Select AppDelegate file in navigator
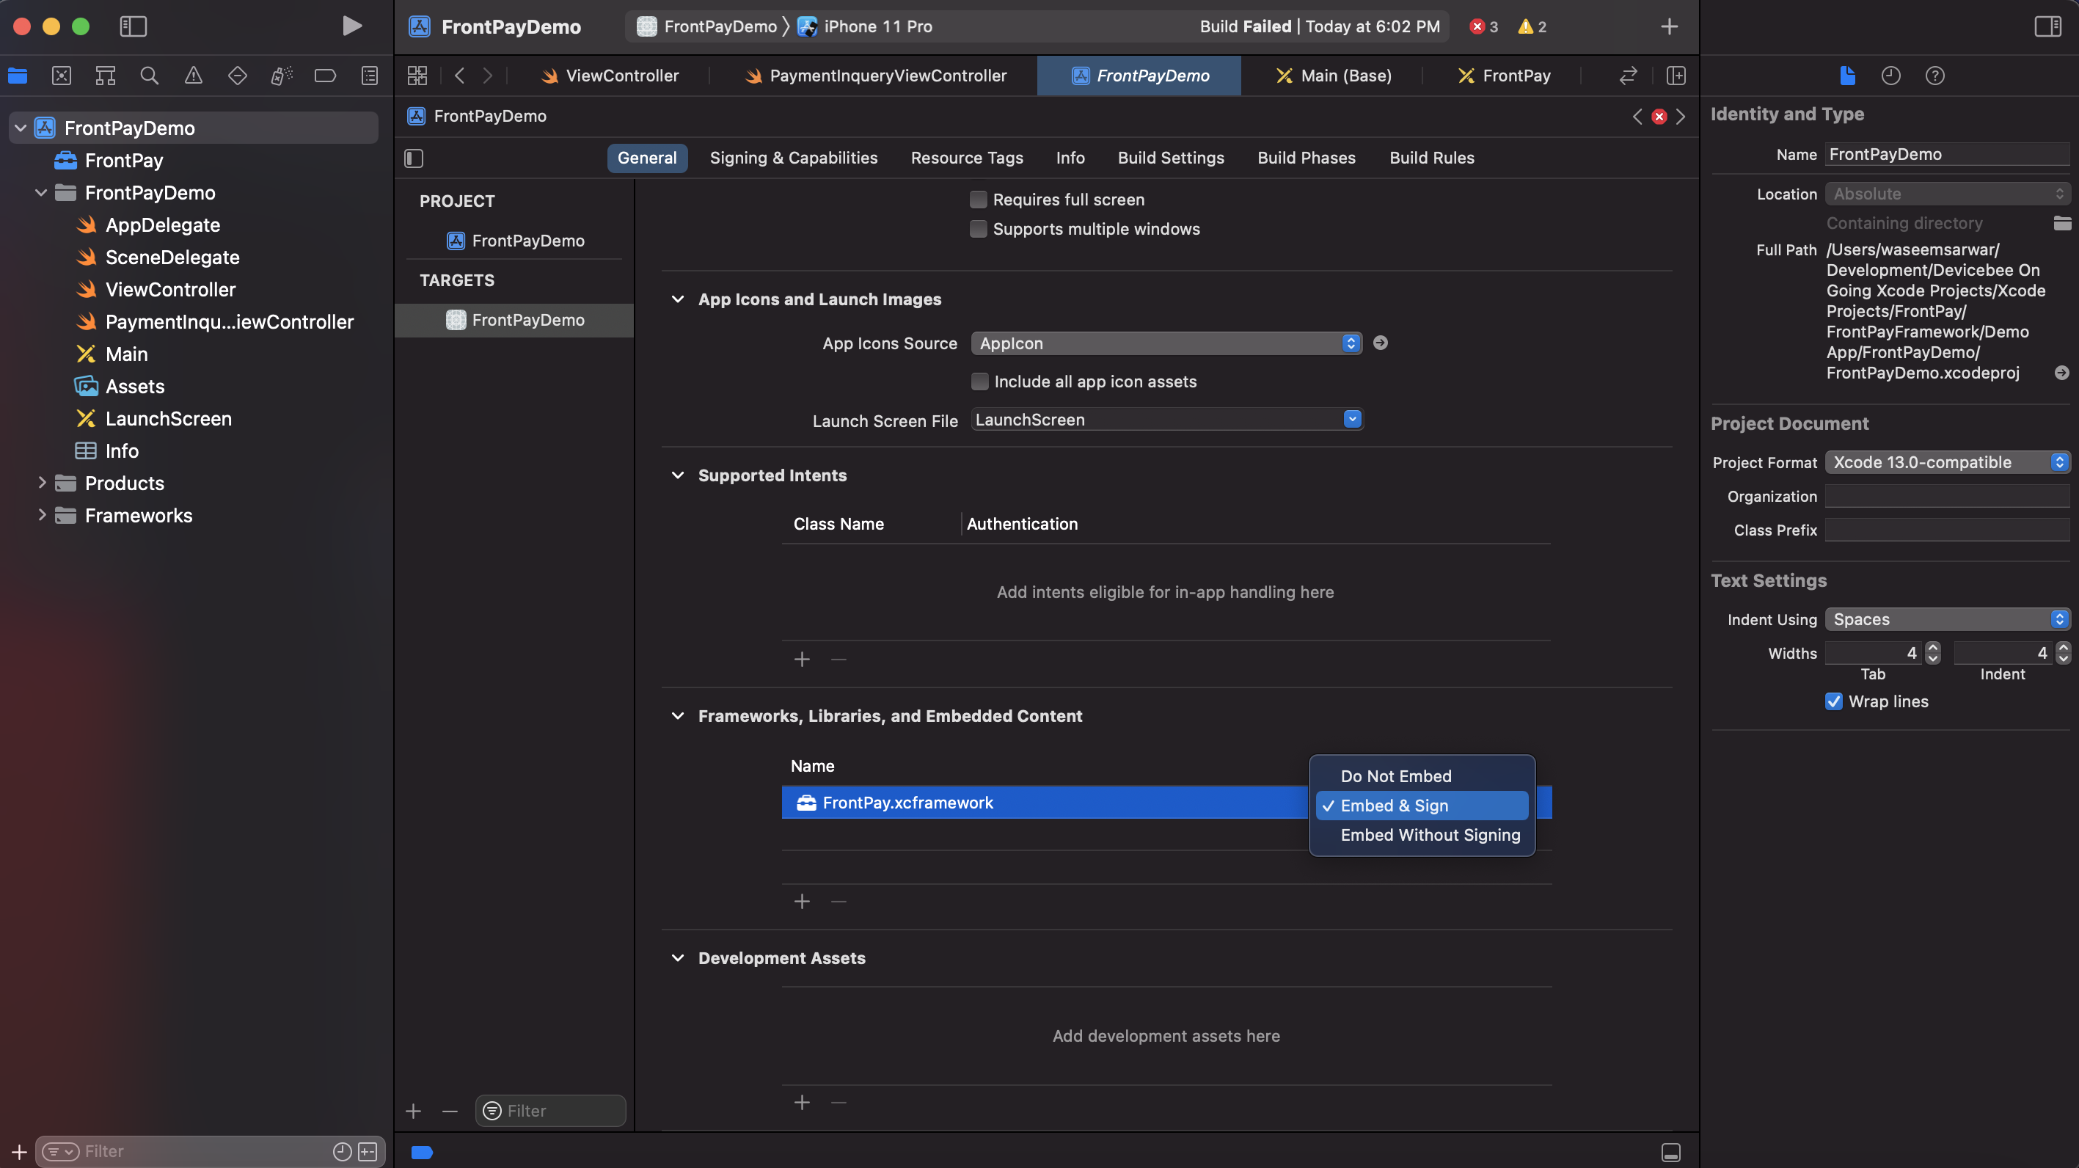The image size is (2079, 1168). (x=162, y=225)
